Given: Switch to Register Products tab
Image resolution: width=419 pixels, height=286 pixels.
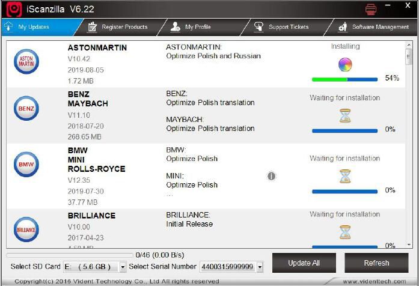Looking at the screenshot, I should pyautogui.click(x=120, y=27).
